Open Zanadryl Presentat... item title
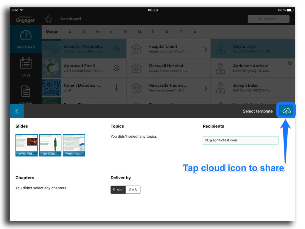305x229 pixels. tap(83, 46)
